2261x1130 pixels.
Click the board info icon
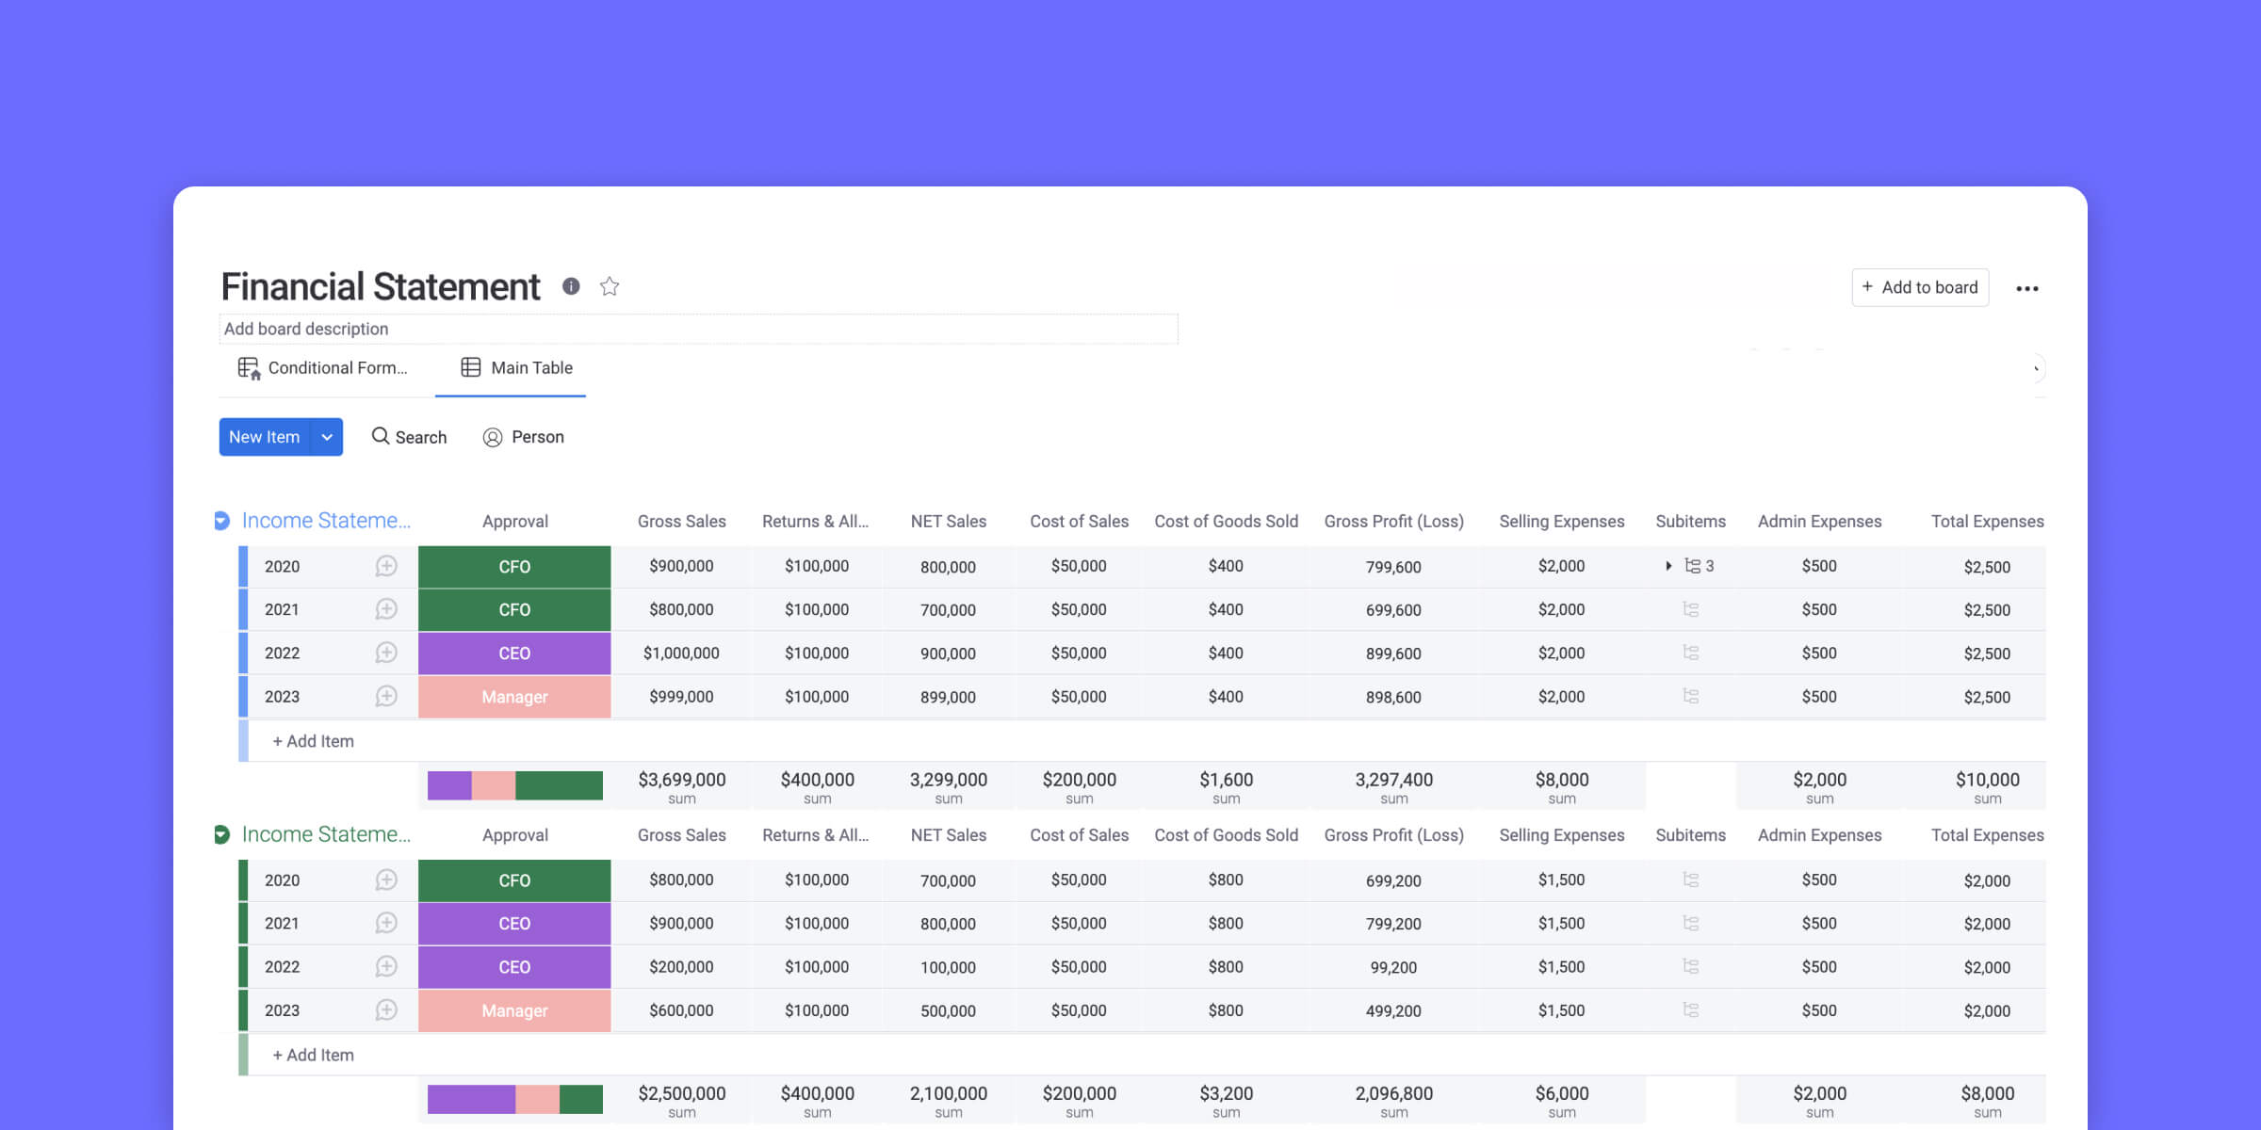571,285
